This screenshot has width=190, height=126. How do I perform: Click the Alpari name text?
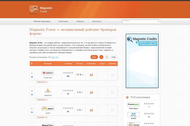coord(48,113)
